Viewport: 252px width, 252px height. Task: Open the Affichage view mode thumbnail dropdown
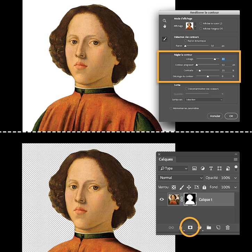195,26
